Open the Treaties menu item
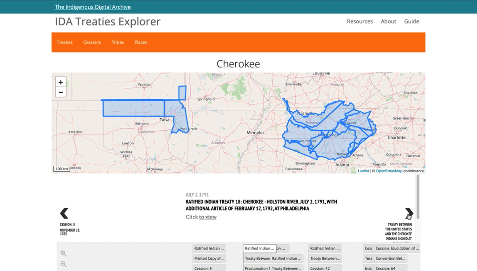Screen dimensions: 477x271 tap(65, 42)
